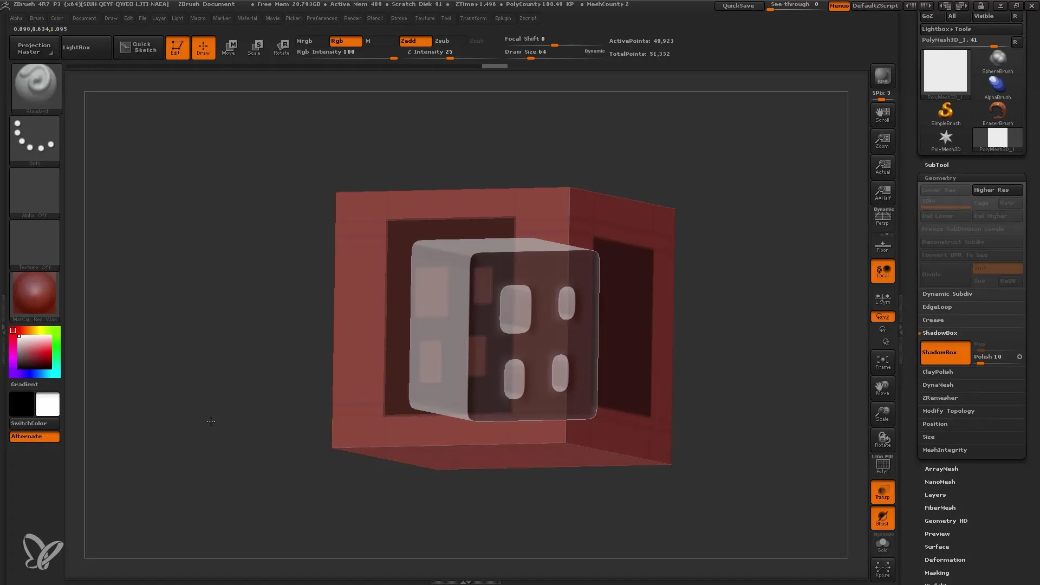Open the Preferences menu

point(322,18)
